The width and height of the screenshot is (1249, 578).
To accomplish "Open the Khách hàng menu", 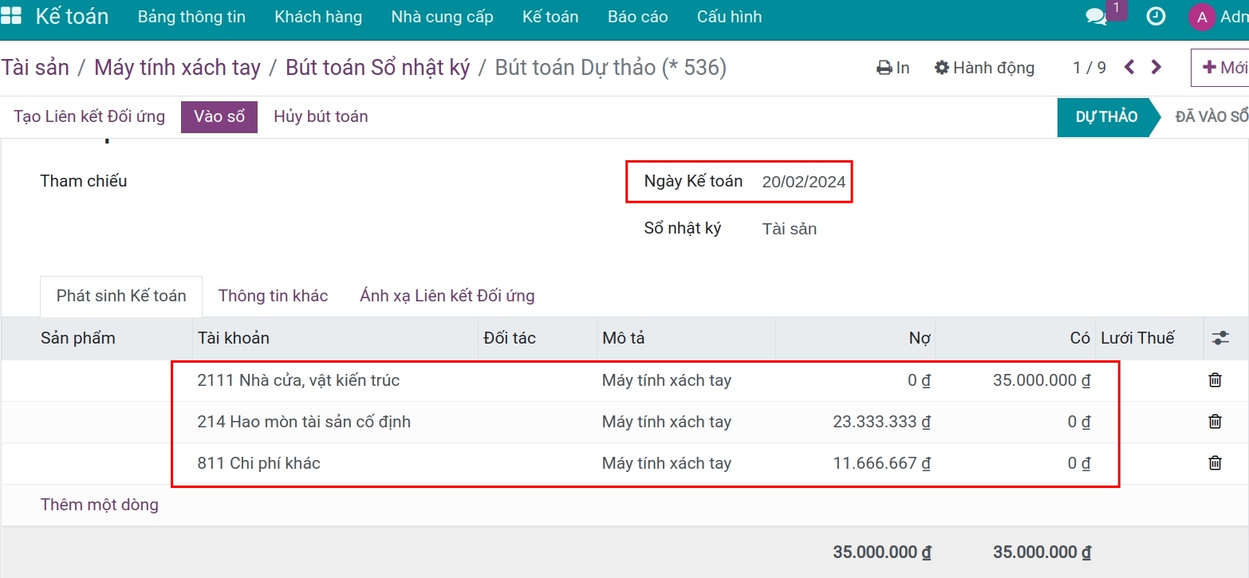I will (318, 17).
